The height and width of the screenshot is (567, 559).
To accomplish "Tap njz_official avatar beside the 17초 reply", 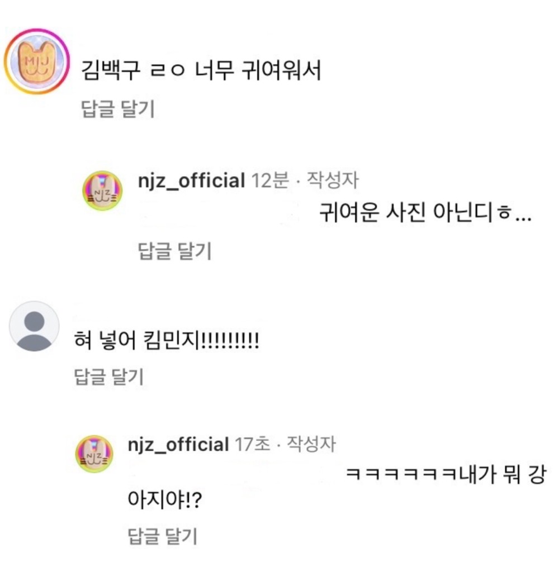I will pyautogui.click(x=94, y=454).
